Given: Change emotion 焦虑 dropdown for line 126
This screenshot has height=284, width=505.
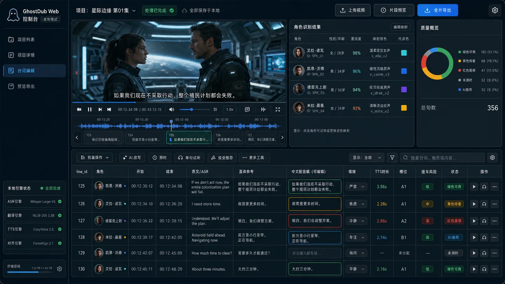Looking at the screenshot, I should pyautogui.click(x=356, y=204).
